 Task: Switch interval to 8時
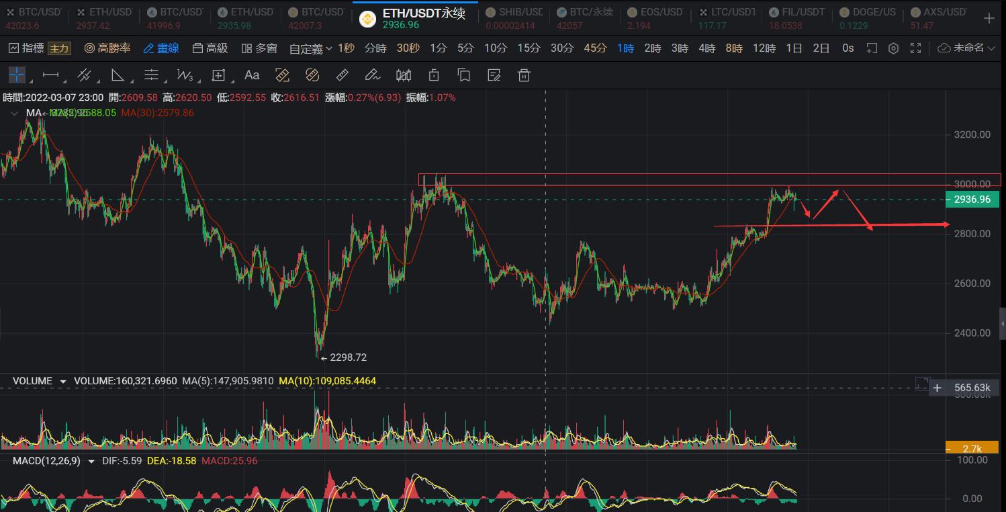[734, 48]
